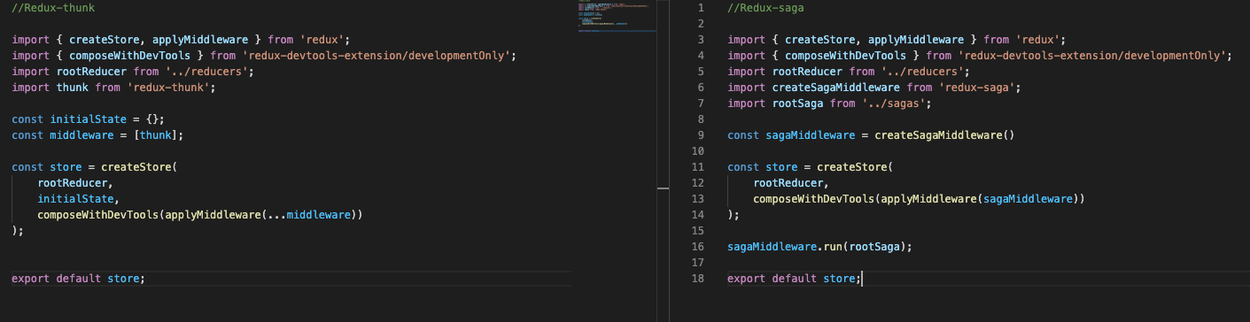Click 'rootReducer,' on right editor line 12
1250x322 pixels.
791,183
